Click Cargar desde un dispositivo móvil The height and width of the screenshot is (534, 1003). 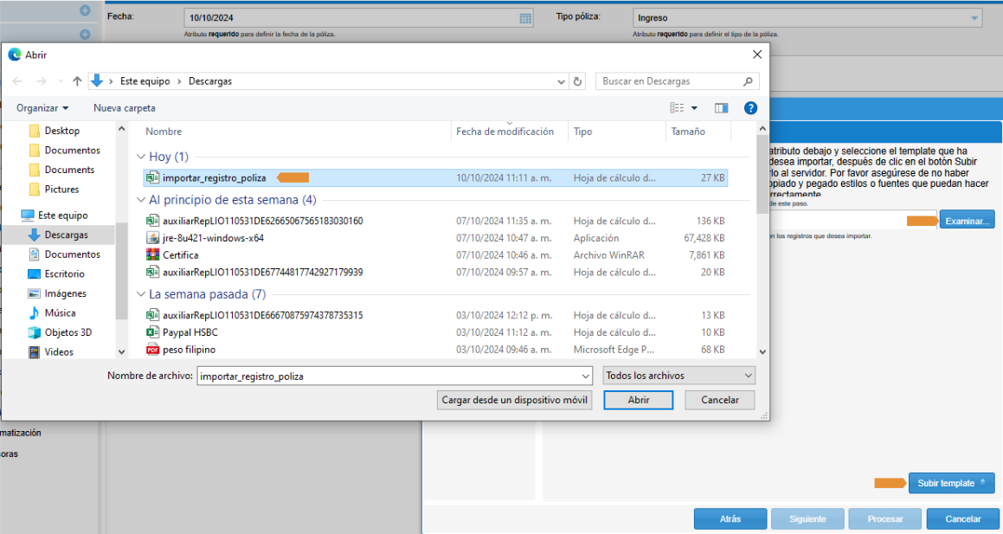(x=514, y=400)
